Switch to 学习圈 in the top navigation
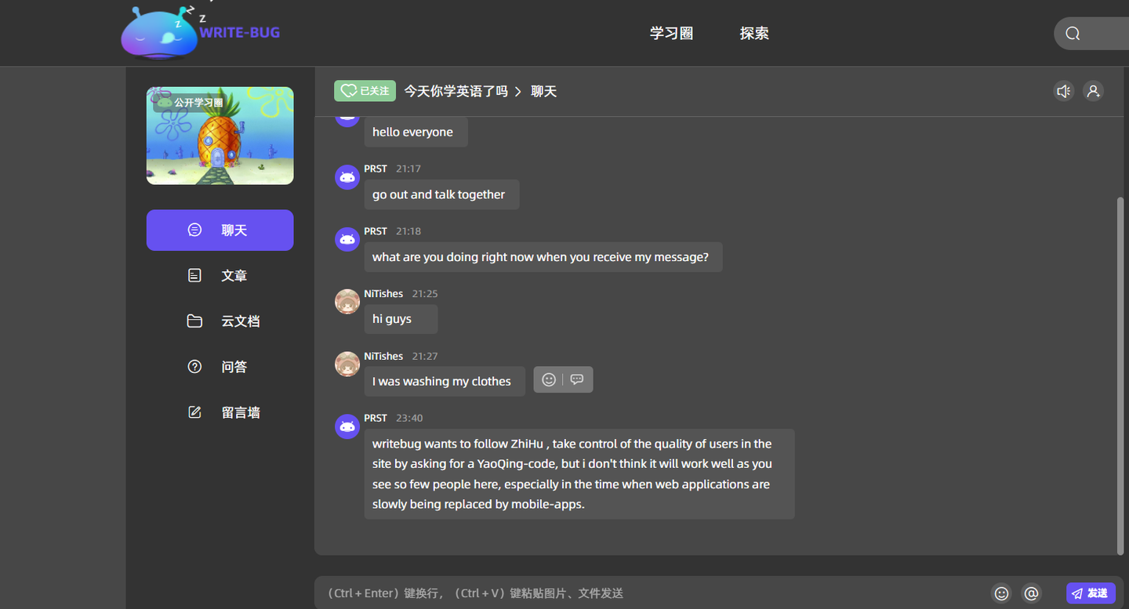The image size is (1129, 609). tap(671, 33)
